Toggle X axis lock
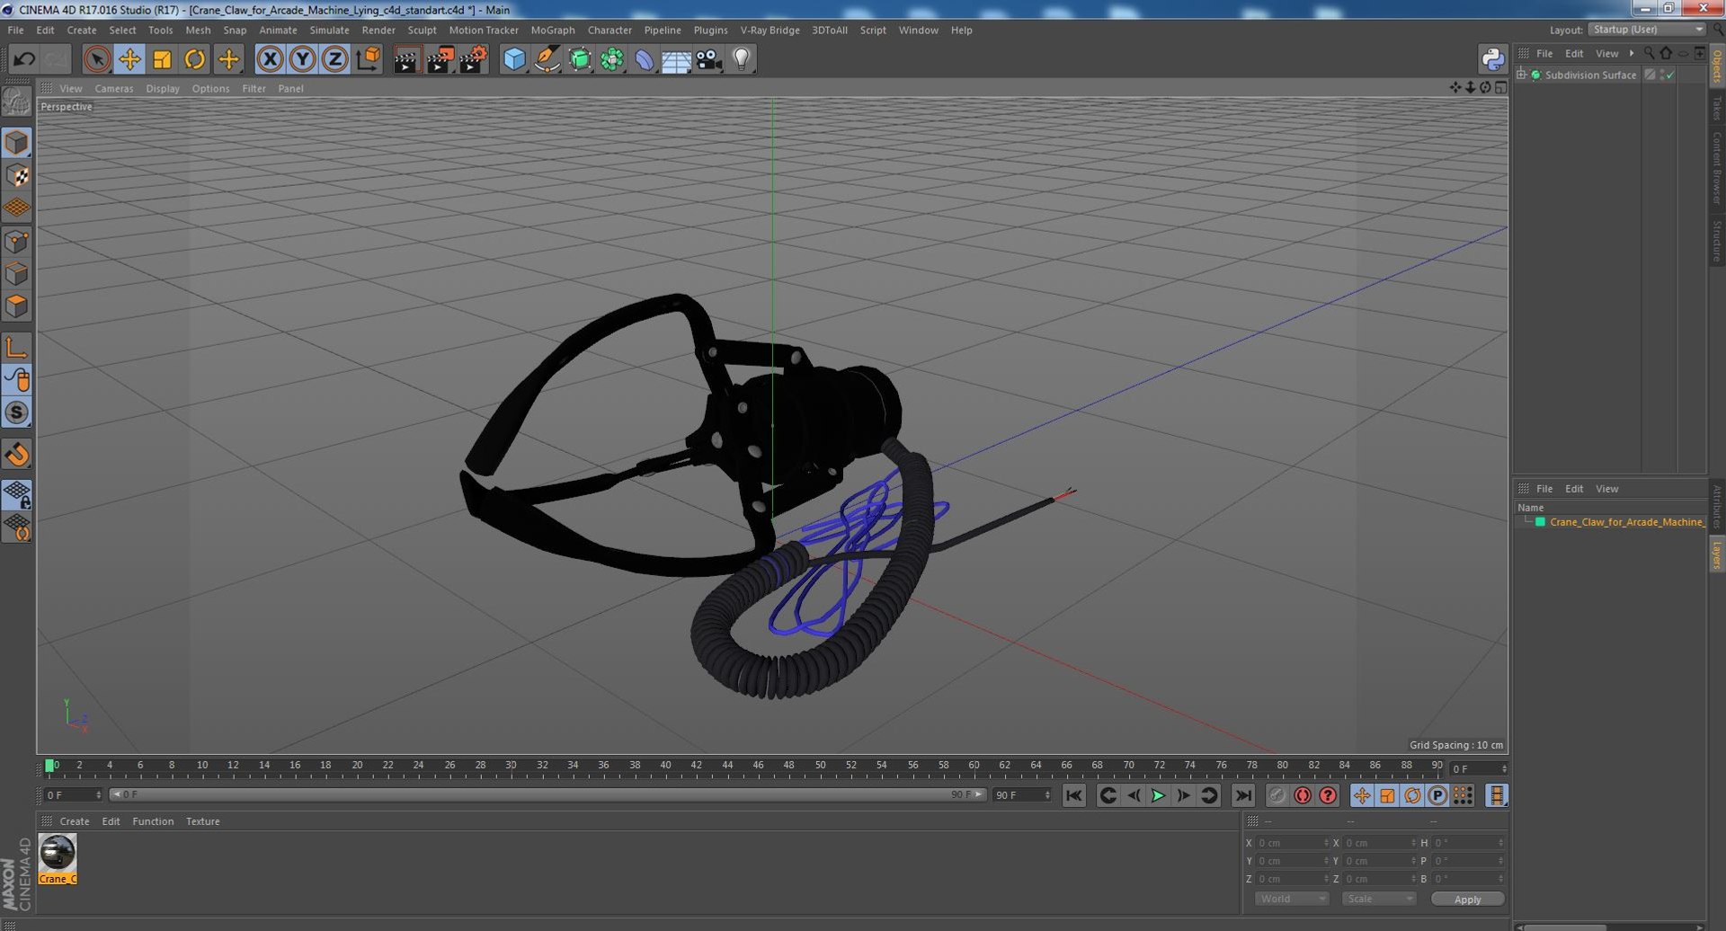Viewport: 1726px width, 931px height. (270, 59)
